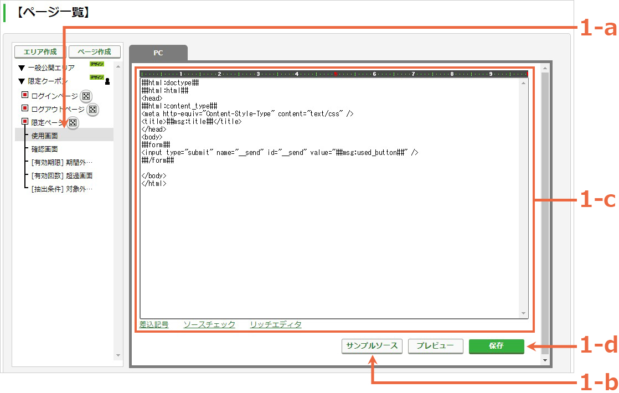The image size is (619, 393).
Task: Collapse the 限定クーポン tree triangle
Action: coord(22,82)
